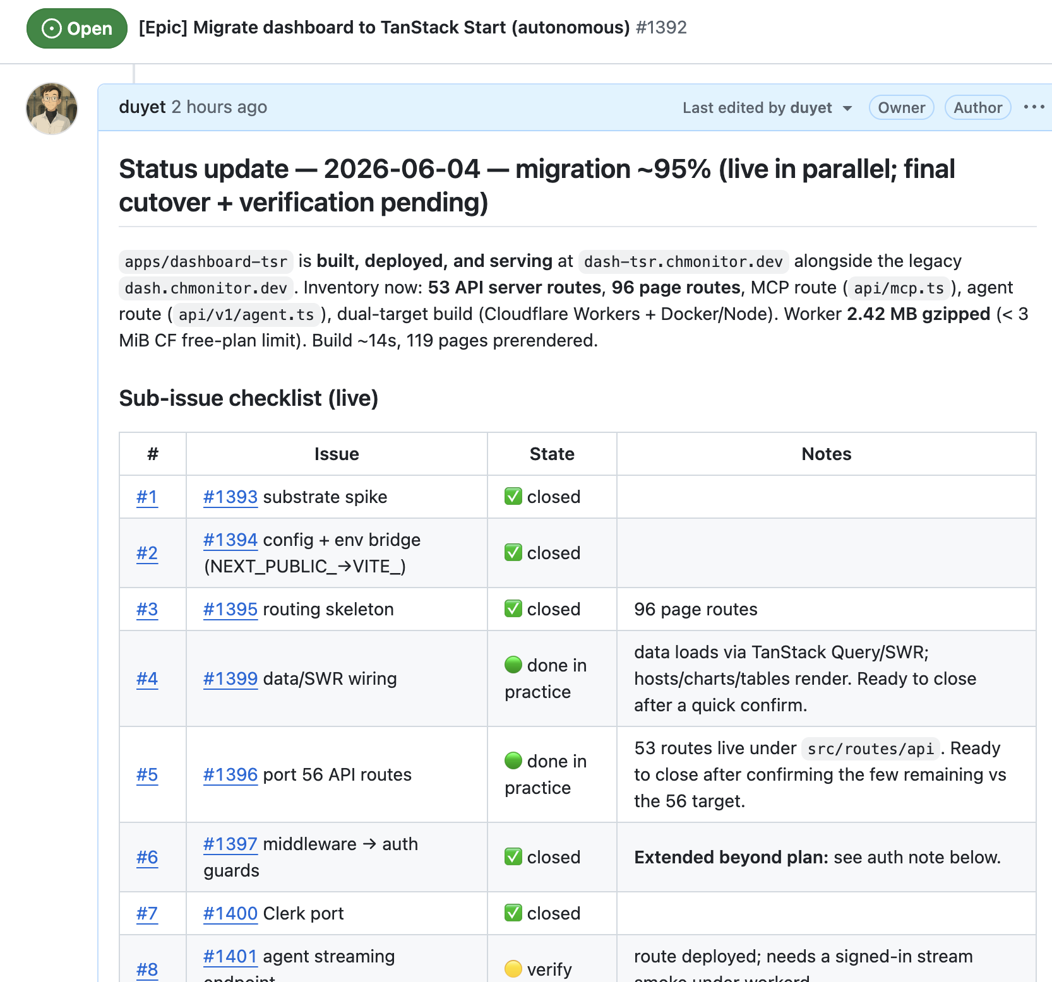Click the green check in substrate spike row
Viewport: 1052px width, 982px height.
click(x=513, y=497)
